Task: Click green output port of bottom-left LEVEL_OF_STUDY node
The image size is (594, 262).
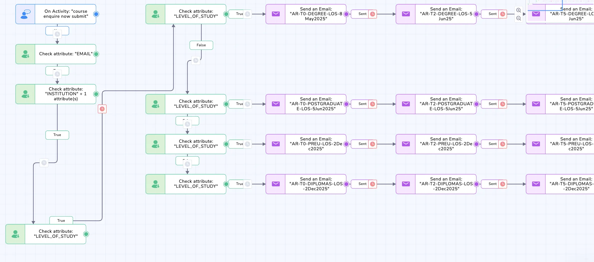Action: pyautogui.click(x=86, y=234)
